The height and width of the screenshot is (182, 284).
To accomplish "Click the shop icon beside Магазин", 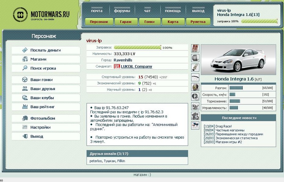I will click(x=25, y=59).
